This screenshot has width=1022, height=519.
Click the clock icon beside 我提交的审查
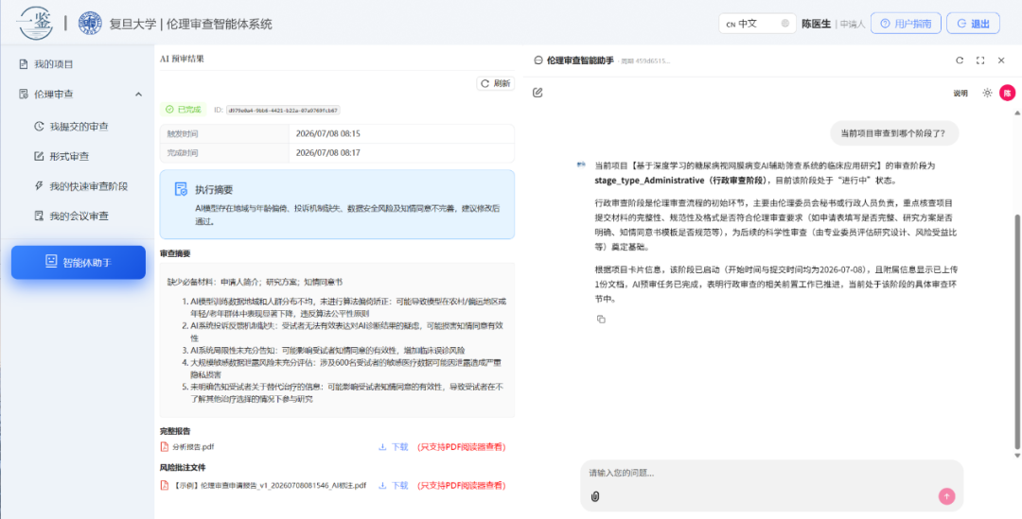(x=39, y=126)
